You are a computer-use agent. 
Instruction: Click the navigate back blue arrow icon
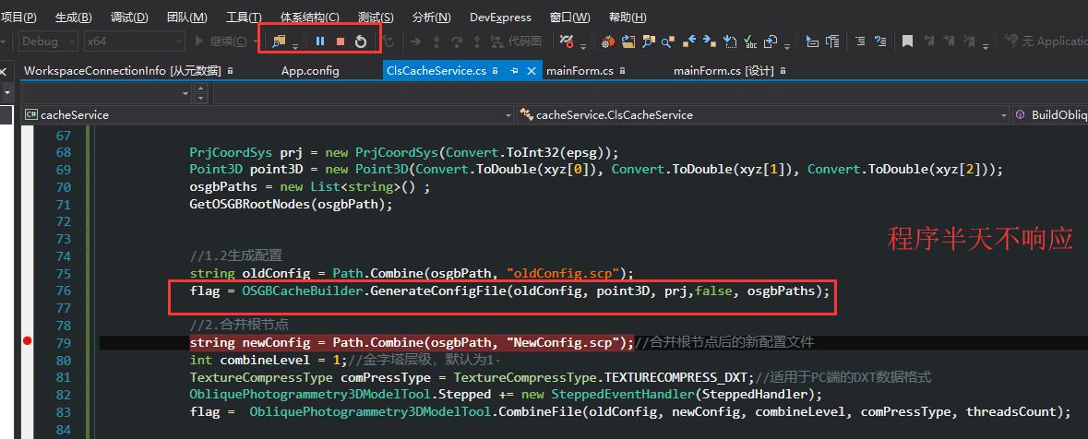coord(689,42)
